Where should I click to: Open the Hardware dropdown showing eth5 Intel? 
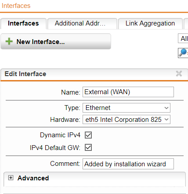(x=127, y=120)
